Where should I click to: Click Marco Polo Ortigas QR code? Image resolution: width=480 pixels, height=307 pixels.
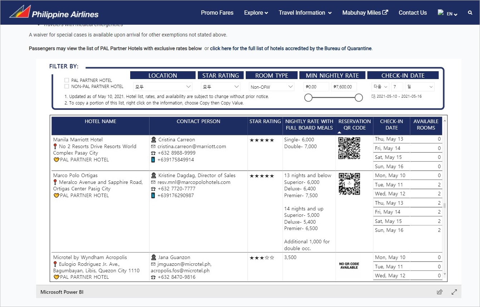(349, 184)
